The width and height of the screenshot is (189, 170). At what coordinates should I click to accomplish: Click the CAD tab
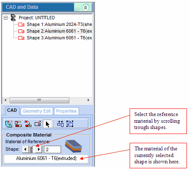12,110
